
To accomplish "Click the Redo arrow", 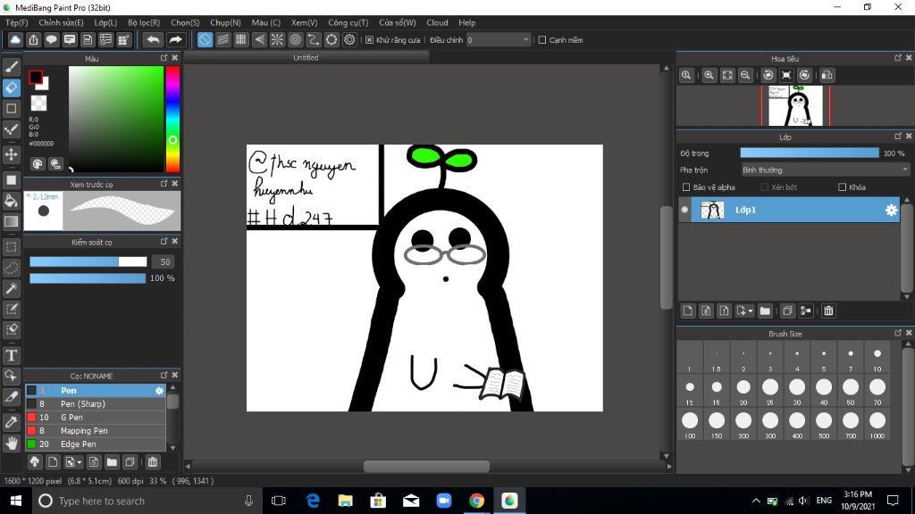I will [175, 39].
